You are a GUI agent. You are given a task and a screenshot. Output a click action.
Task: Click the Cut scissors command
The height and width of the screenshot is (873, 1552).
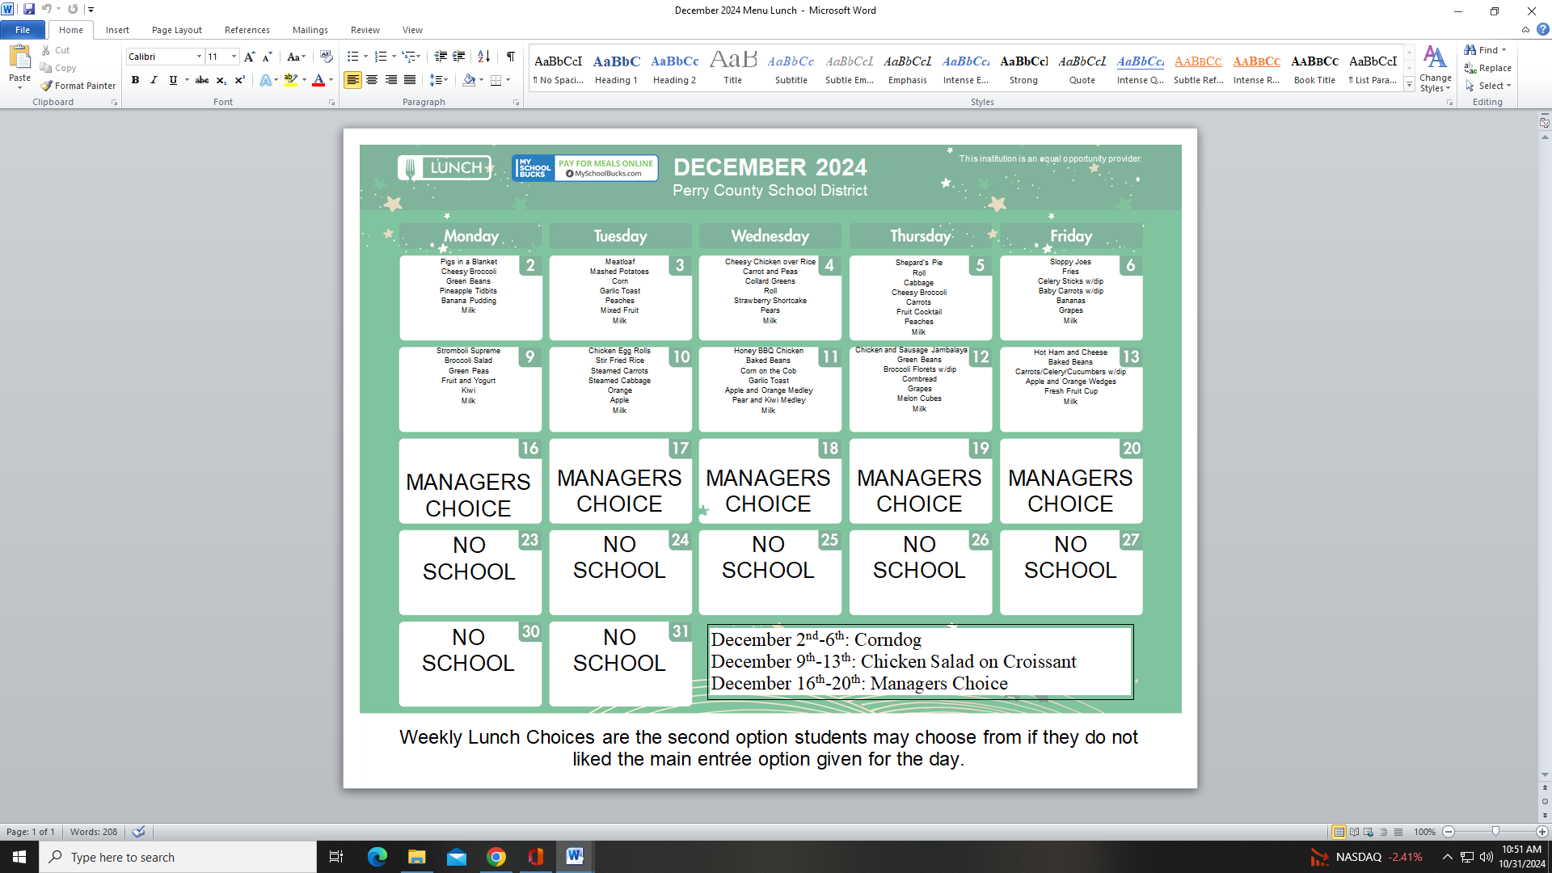(56, 50)
